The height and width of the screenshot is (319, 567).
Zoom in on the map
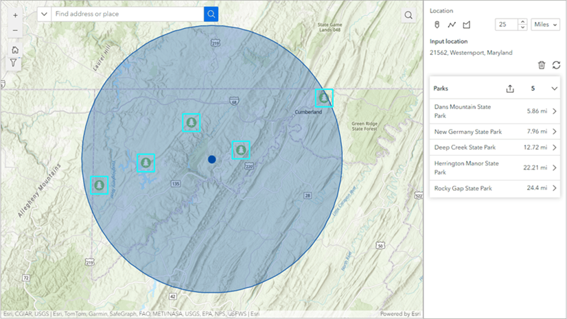point(15,16)
